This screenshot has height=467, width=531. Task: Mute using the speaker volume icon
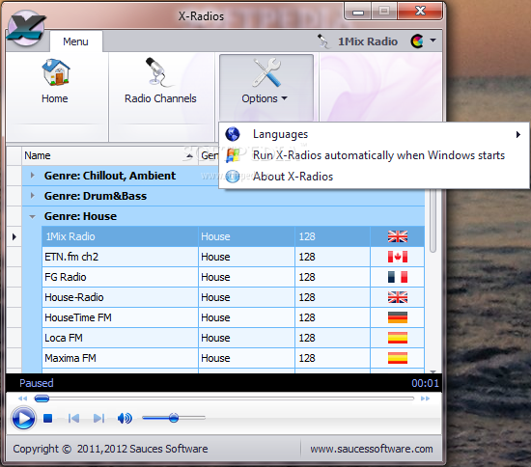point(125,419)
